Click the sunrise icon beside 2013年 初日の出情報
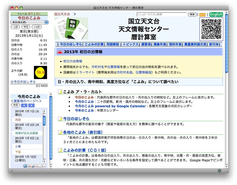Viewport: 237px width, 185px height. (60, 52)
